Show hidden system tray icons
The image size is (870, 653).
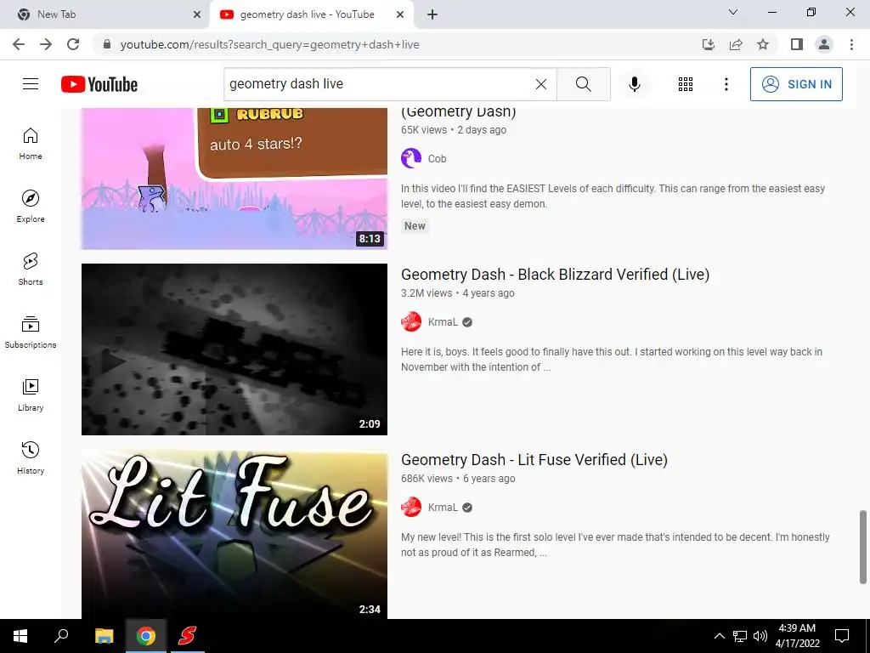pyautogui.click(x=719, y=636)
